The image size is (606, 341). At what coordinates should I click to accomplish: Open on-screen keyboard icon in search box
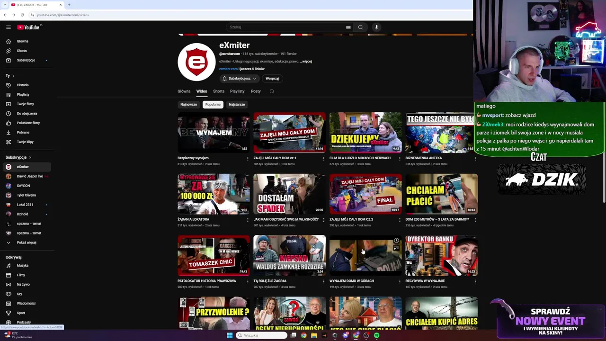tap(348, 27)
